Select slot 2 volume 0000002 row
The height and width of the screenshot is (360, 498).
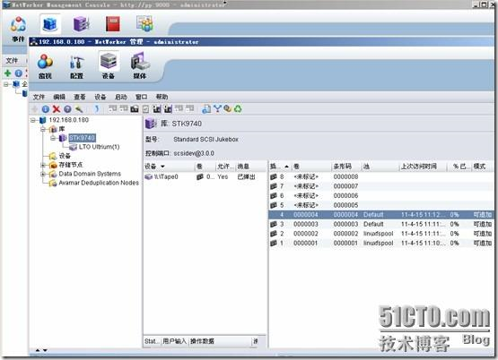tap(380, 234)
